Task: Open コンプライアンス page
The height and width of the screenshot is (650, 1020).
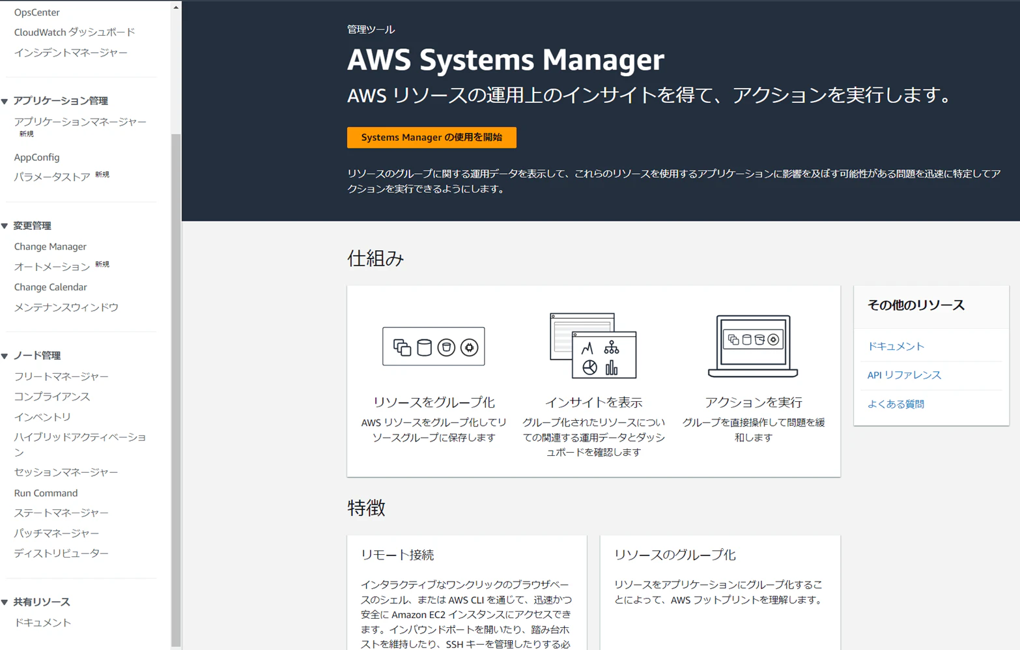Action: [x=52, y=396]
